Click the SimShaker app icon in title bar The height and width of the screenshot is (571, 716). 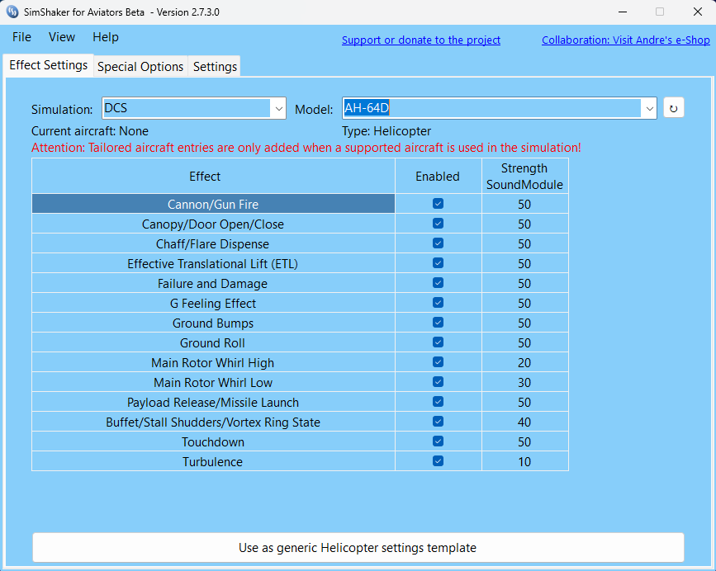click(x=12, y=12)
